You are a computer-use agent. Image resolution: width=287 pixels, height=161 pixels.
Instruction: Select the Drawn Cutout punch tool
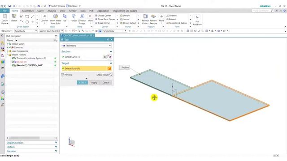tap(128, 23)
